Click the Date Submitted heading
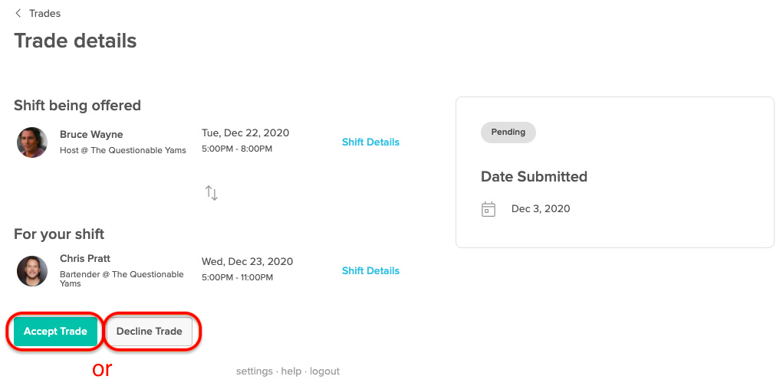 [534, 177]
